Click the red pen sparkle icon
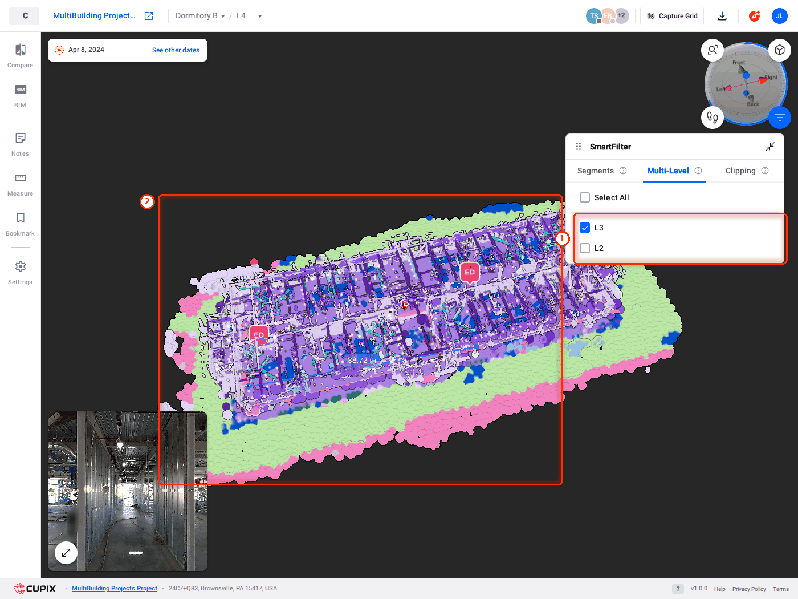798x599 pixels. point(755,16)
